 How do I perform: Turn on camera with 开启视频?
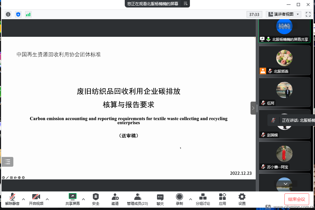(36, 199)
